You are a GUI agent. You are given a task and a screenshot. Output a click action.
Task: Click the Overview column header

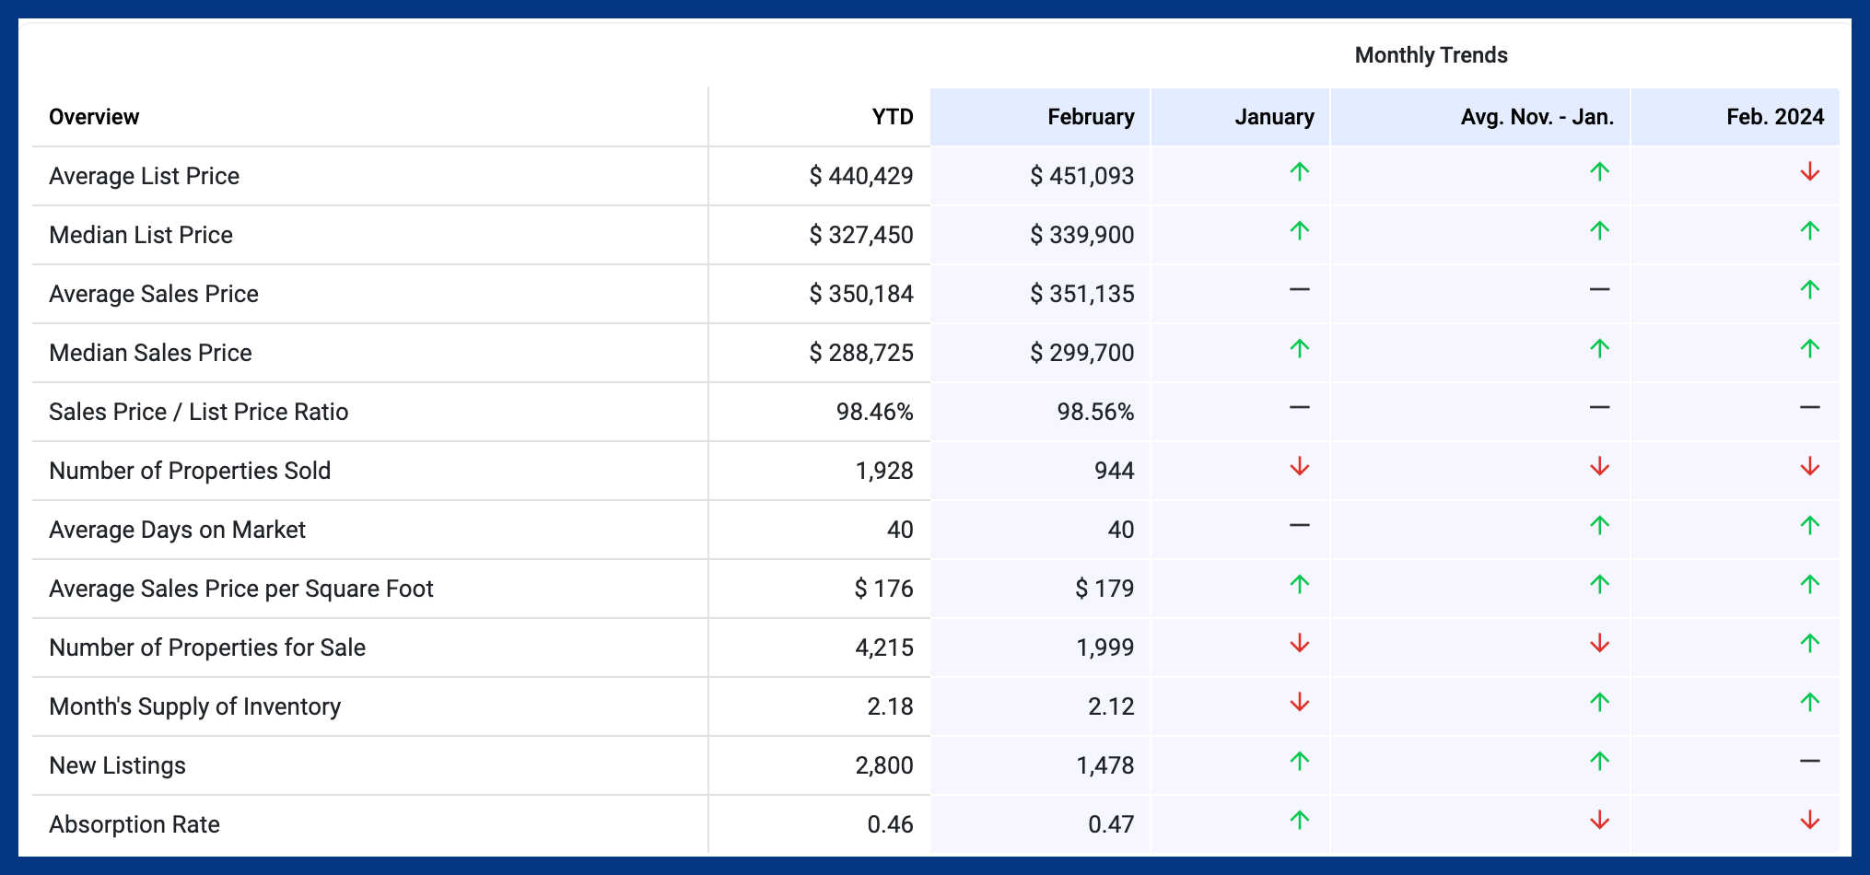click(94, 117)
